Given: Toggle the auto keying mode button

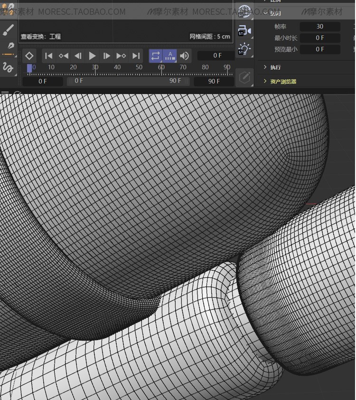Looking at the screenshot, I should coord(170,56).
